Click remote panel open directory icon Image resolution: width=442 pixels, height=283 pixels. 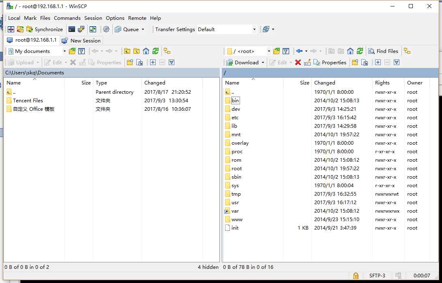pyautogui.click(x=277, y=51)
